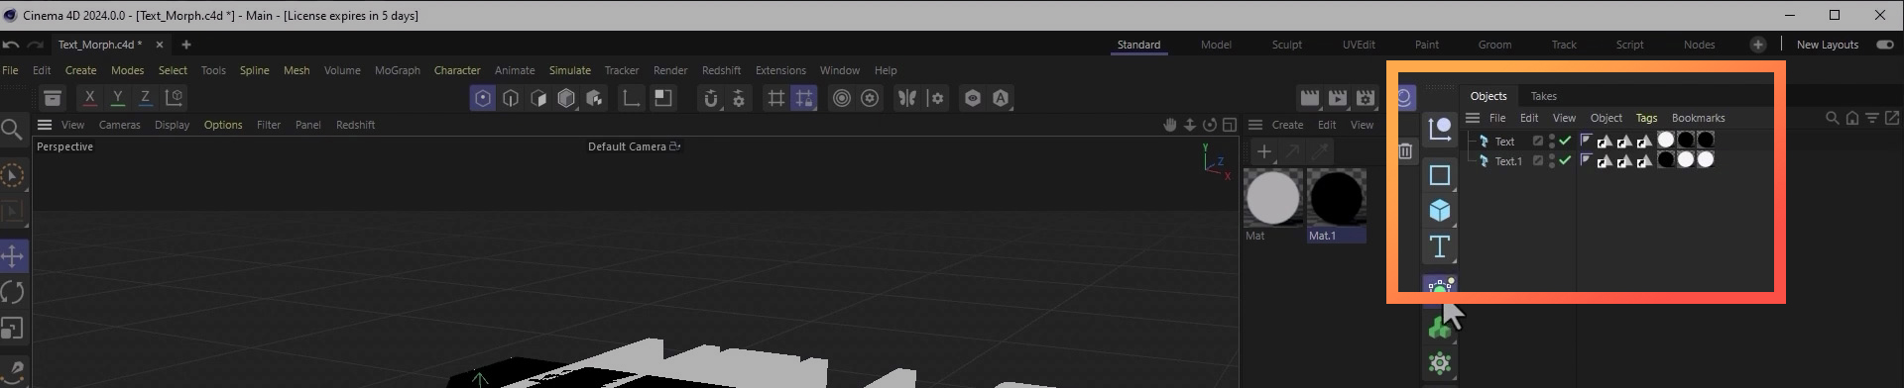
Task: Switch to the Sculpt layout tab
Action: click(x=1287, y=45)
